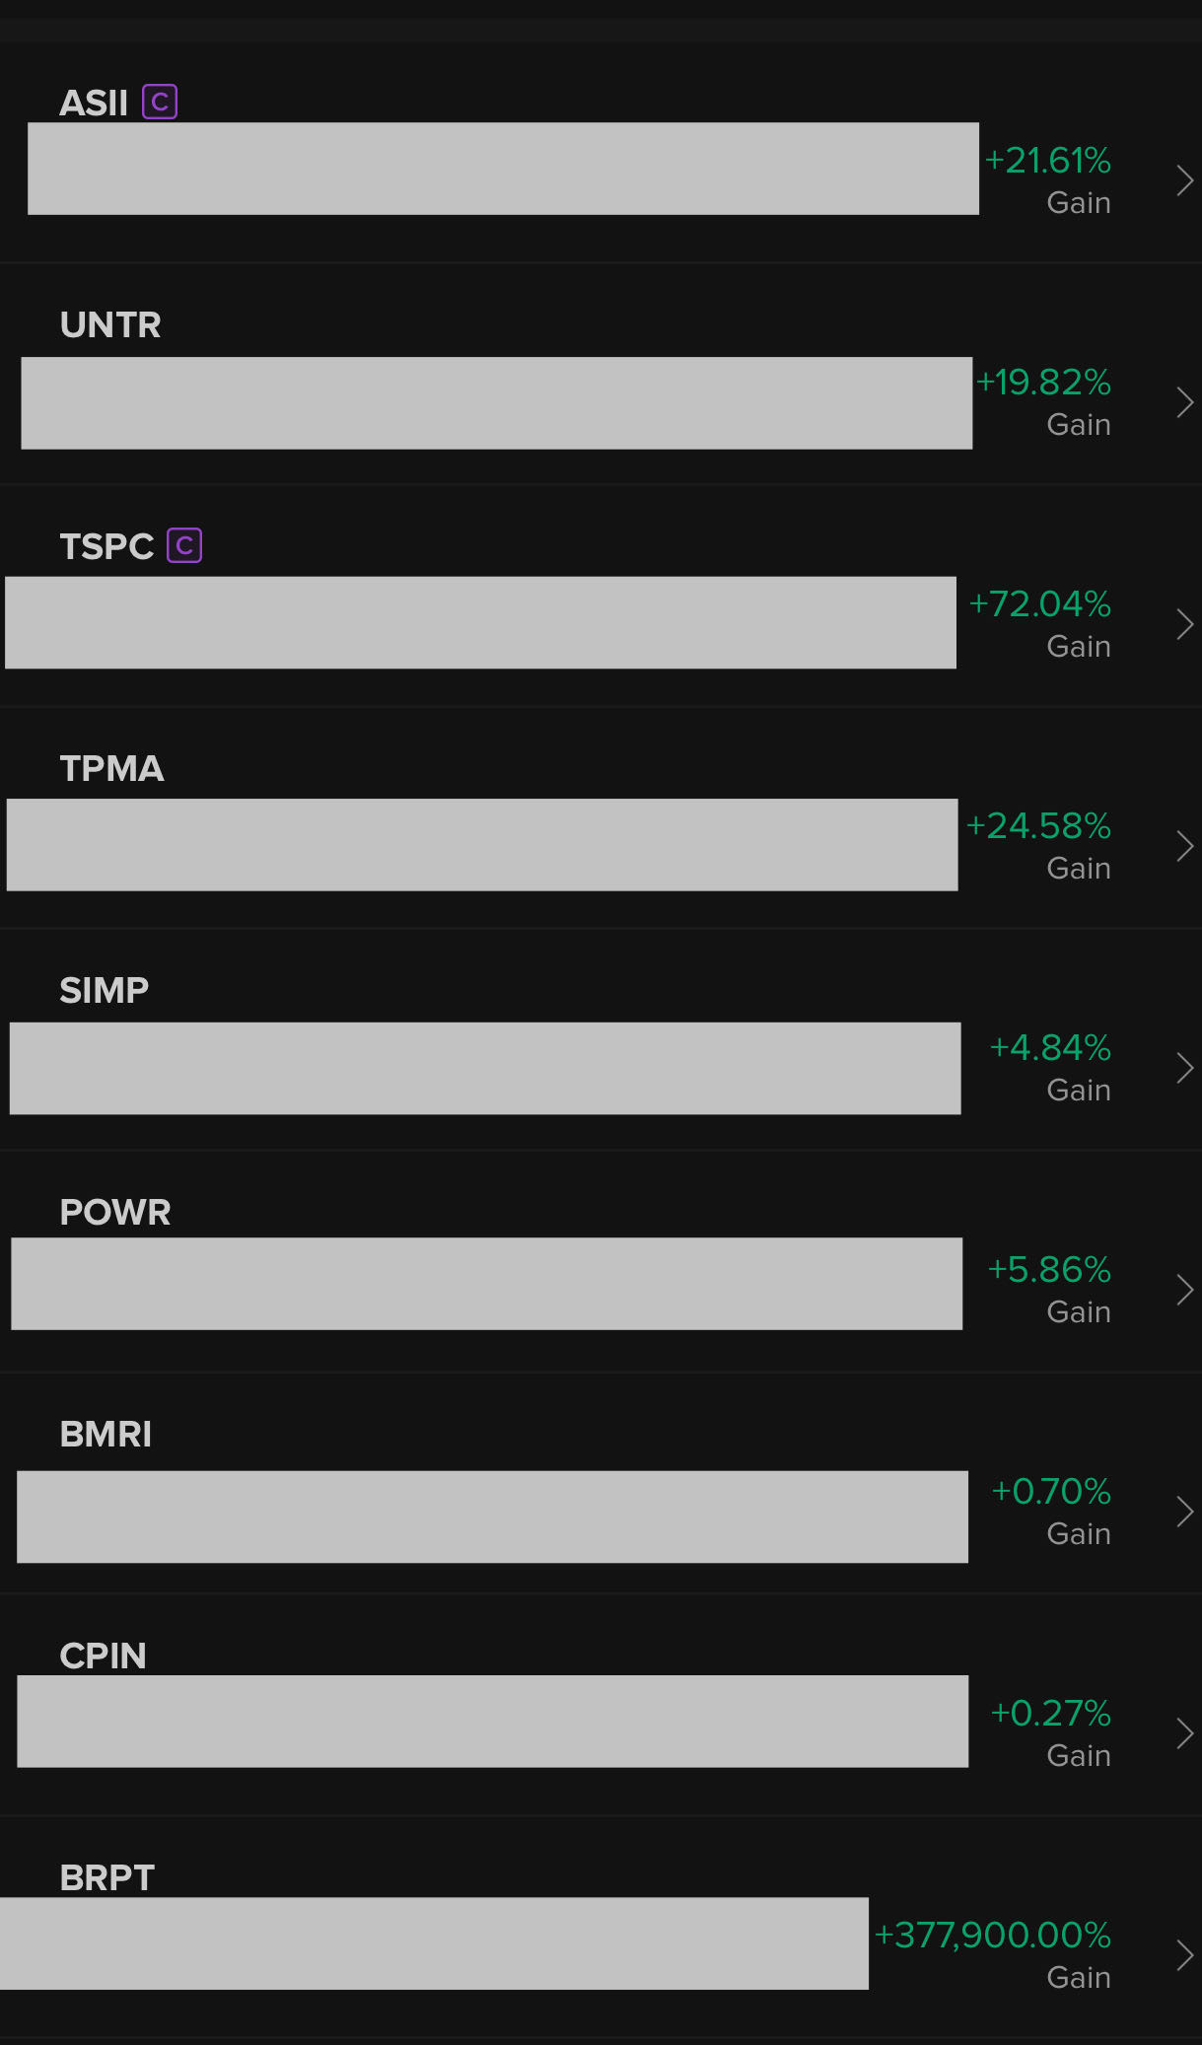This screenshot has height=2045, width=1202.
Task: Tap the chevron on the TSPC row
Action: [1184, 624]
